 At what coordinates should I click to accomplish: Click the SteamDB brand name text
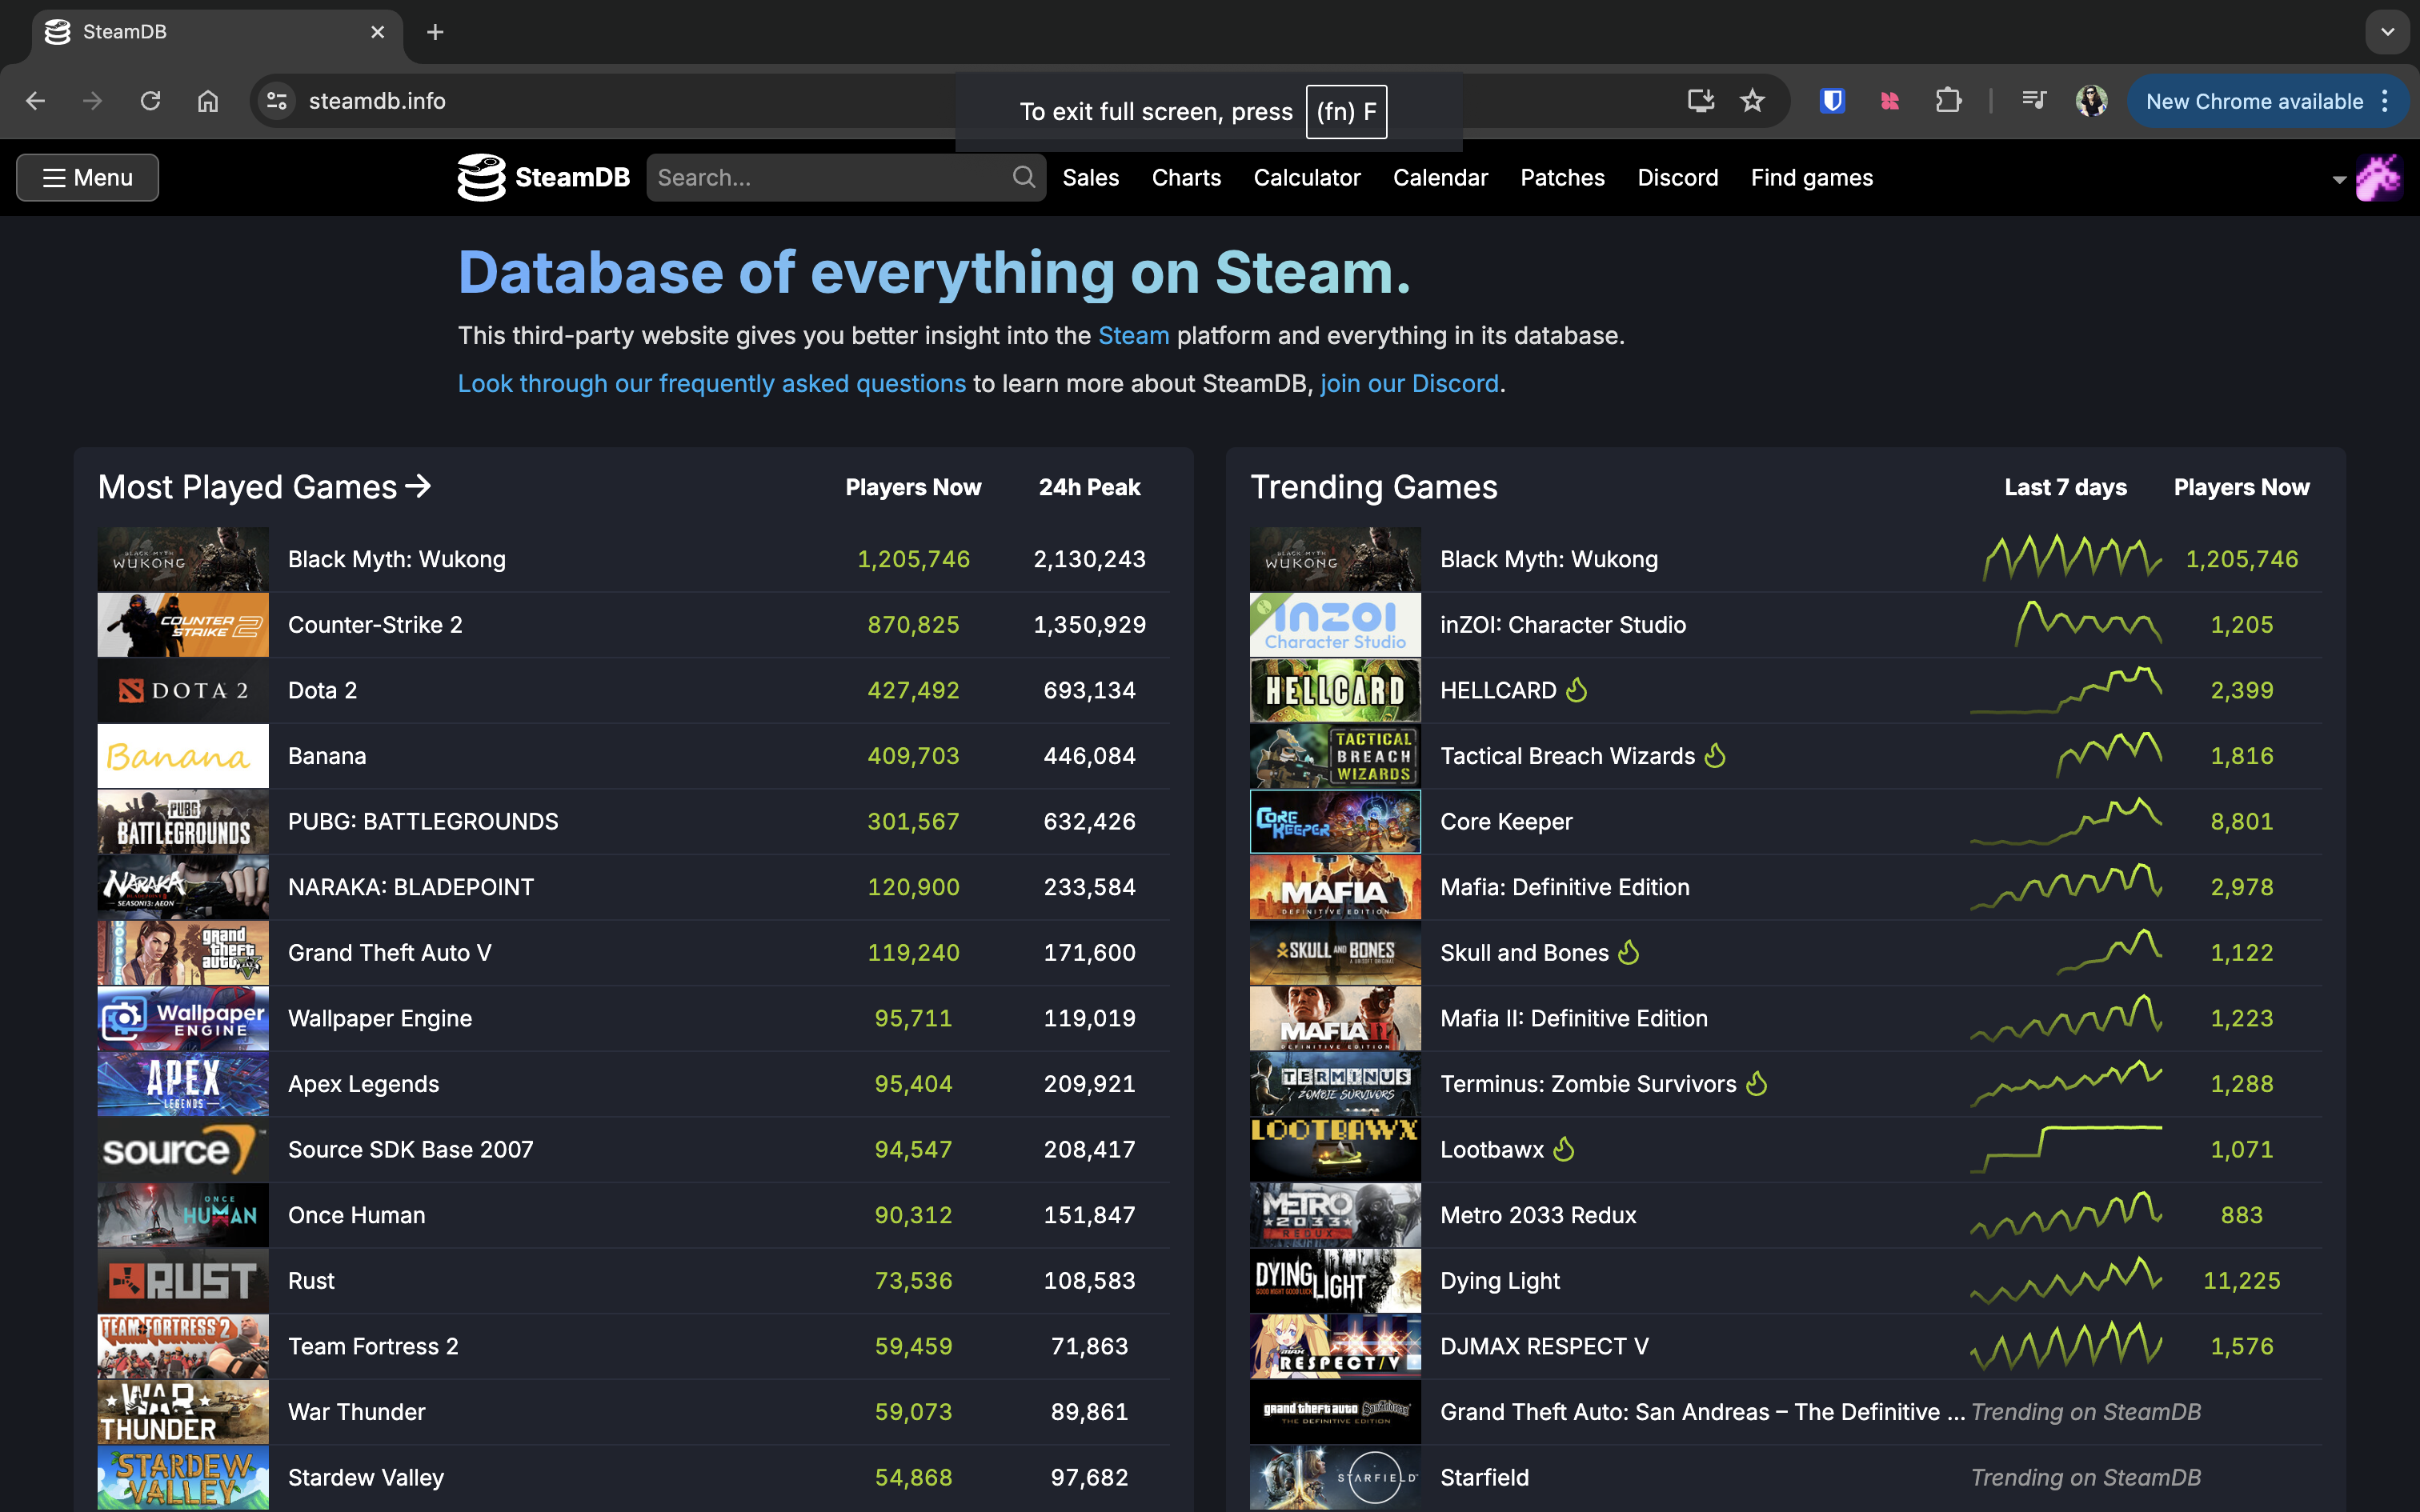point(572,177)
